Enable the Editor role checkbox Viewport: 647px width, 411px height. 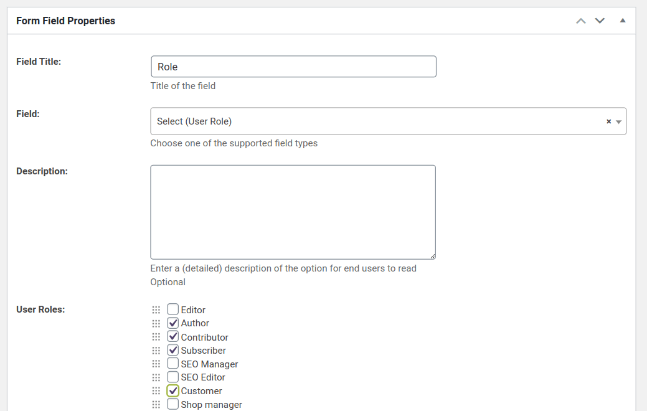pyautogui.click(x=173, y=309)
